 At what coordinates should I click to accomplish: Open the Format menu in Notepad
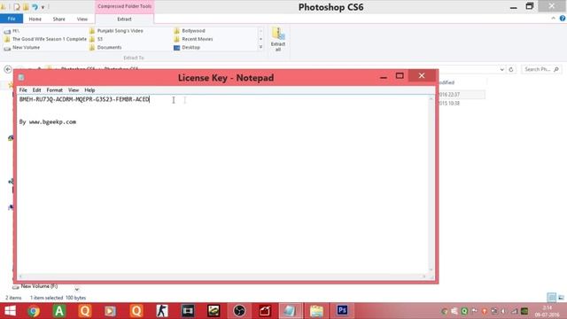[x=55, y=90]
